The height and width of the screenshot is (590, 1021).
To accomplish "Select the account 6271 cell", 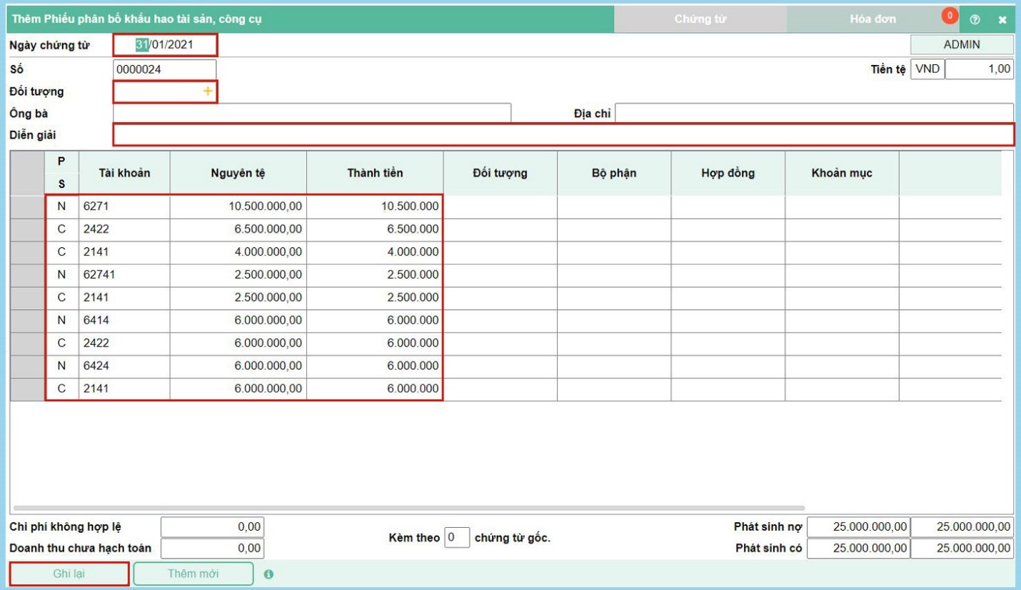I will 124,206.
